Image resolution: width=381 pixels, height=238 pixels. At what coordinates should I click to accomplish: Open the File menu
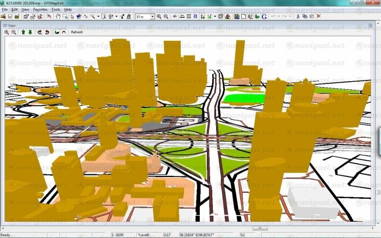point(4,9)
